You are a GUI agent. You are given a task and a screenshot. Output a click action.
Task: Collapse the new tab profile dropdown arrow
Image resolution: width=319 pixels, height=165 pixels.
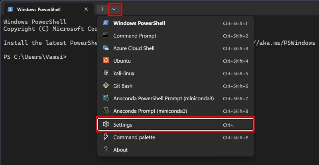114,9
